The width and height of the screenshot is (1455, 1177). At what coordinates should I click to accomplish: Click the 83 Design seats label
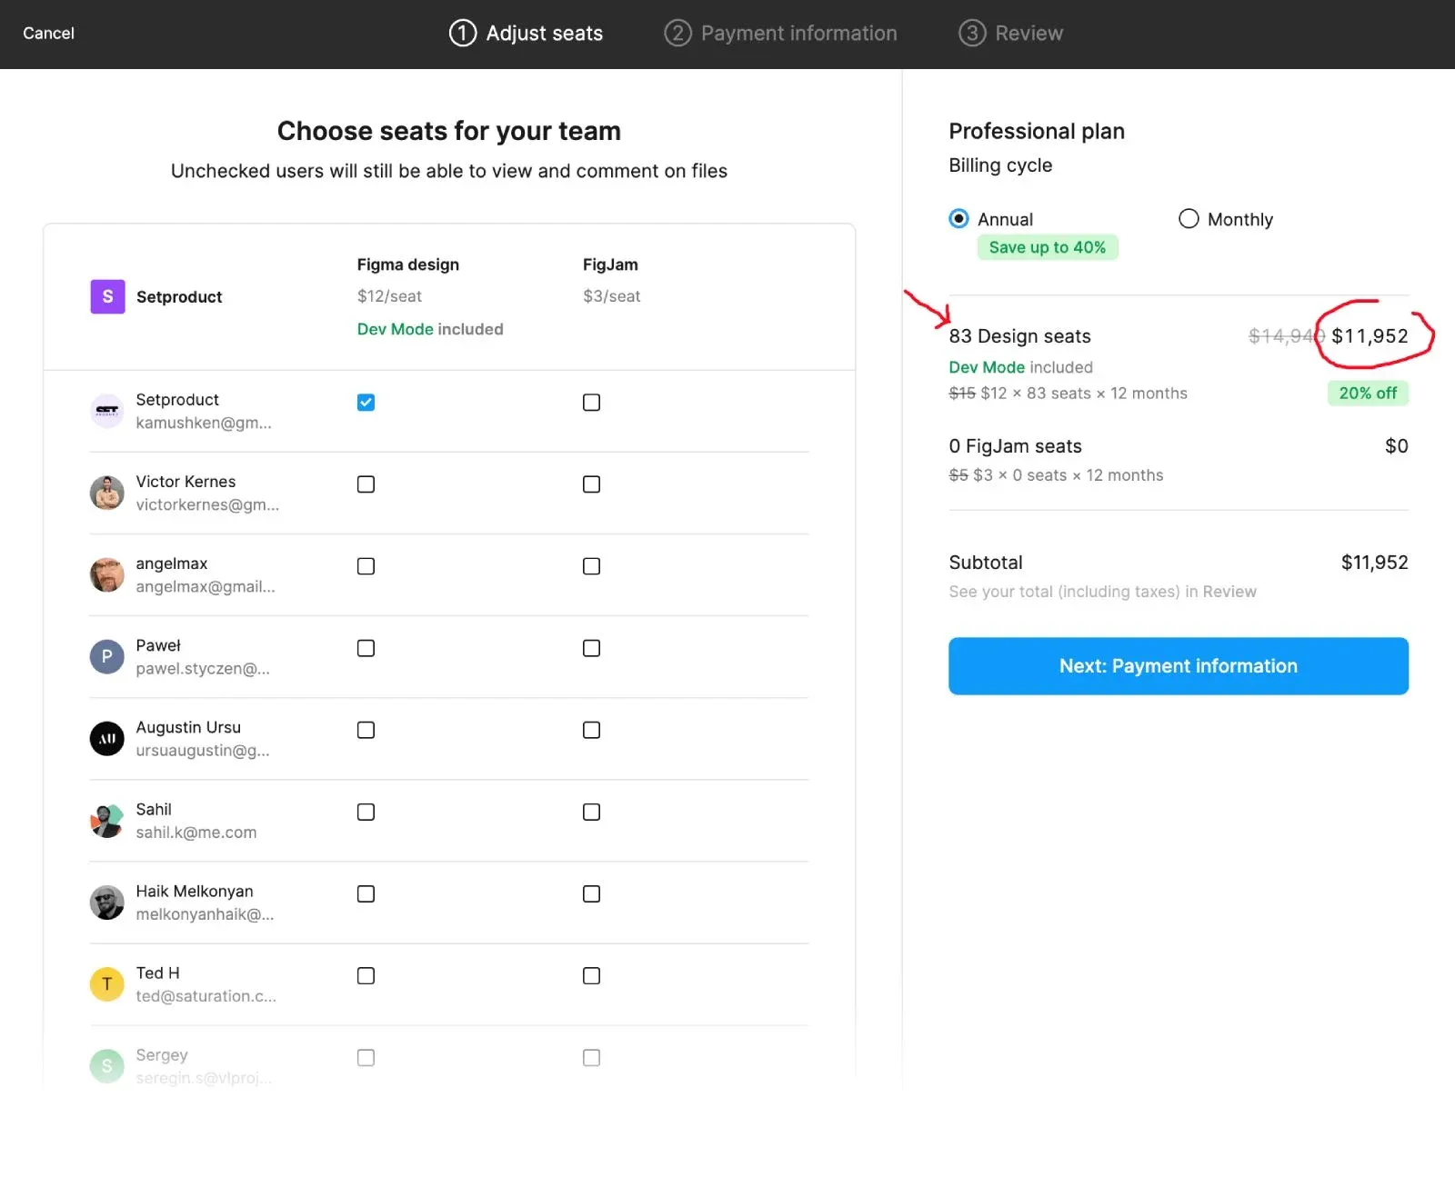coord(1019,336)
